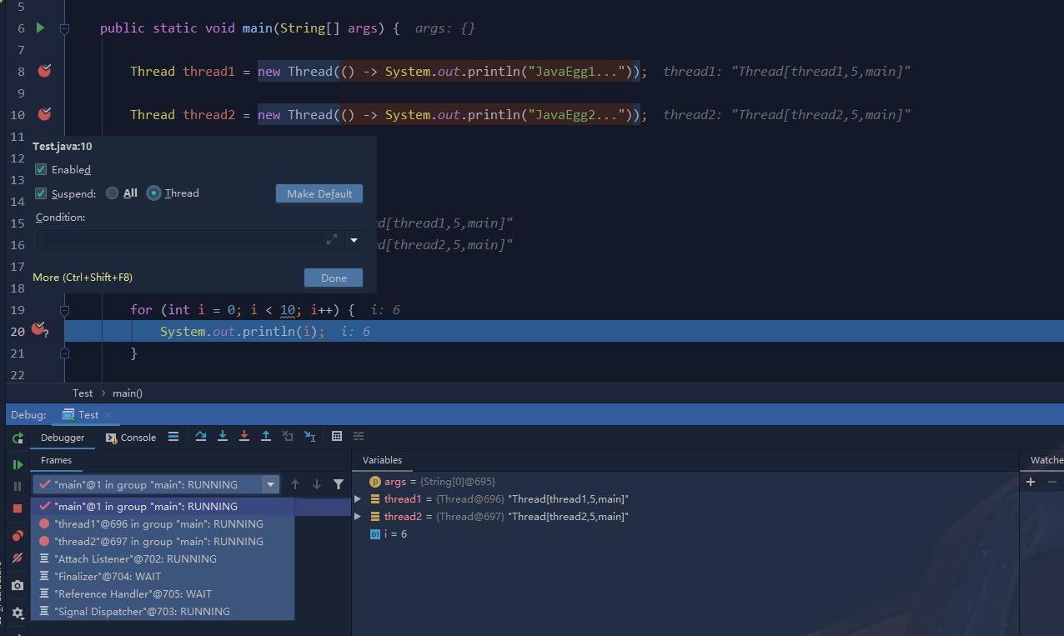Click the Rerun Test icon in Debug panel
This screenshot has width=1064, height=636.
click(18, 438)
